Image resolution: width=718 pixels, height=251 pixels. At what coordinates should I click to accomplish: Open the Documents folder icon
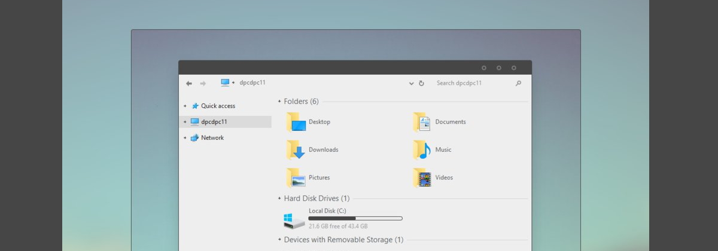[x=422, y=122]
